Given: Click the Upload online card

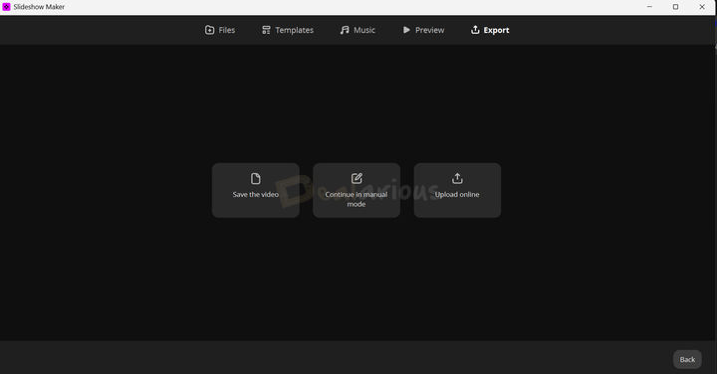Looking at the screenshot, I should coord(457,190).
